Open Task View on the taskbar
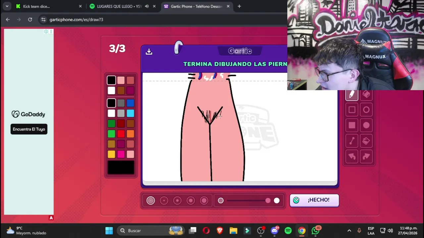424x238 pixels. pos(193,230)
